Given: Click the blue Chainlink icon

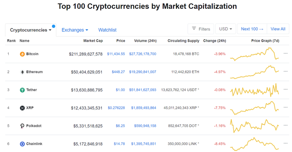Looking at the screenshot, I should coord(22,144).
